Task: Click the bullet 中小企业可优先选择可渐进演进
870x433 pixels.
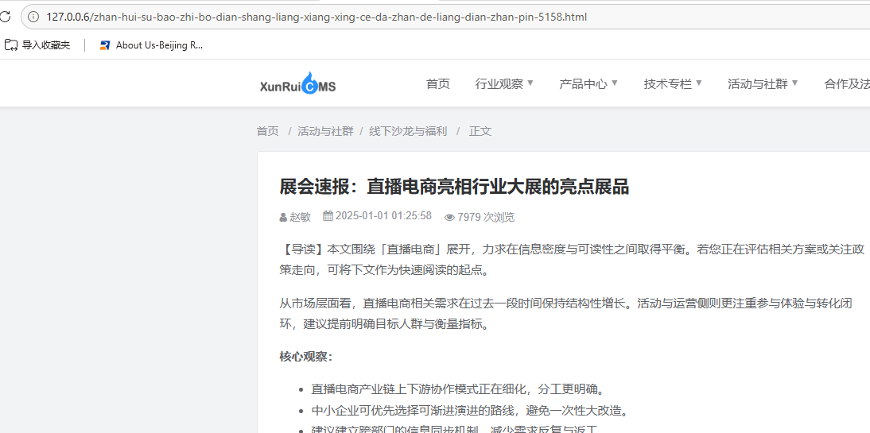Action: point(469,411)
